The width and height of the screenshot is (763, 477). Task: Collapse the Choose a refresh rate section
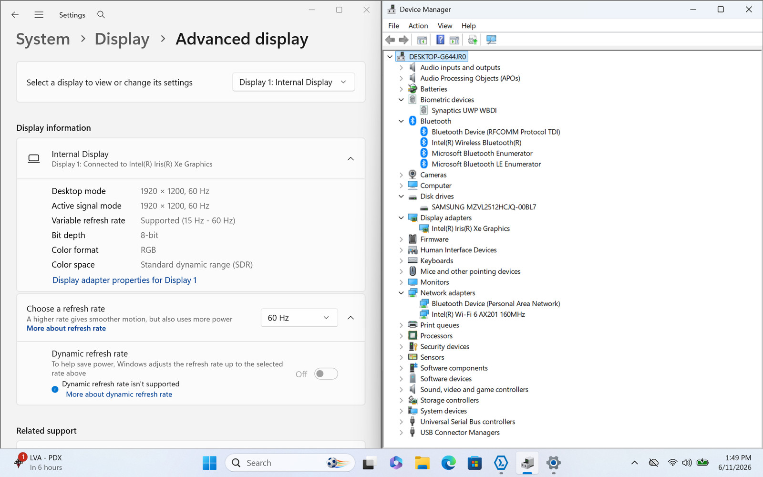pos(351,318)
